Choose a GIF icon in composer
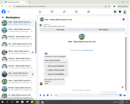130x104 pixels. 51,95
